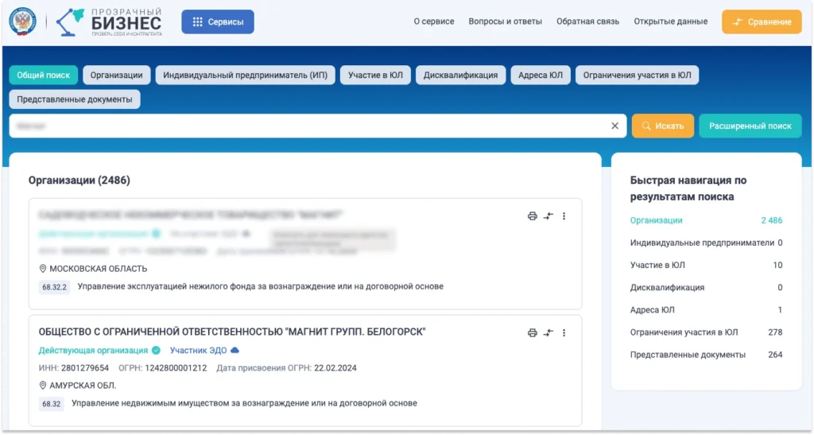Click the Участник ЭДО label

coord(198,351)
